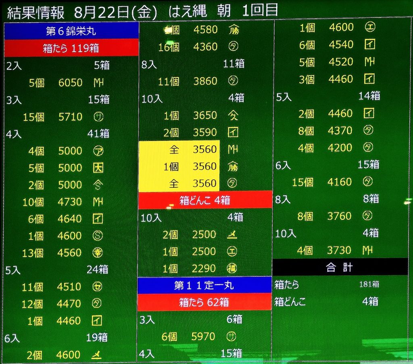The image size is (413, 364).
Task: Select the circled 幸 mark next to 4560
Action: click(x=98, y=253)
